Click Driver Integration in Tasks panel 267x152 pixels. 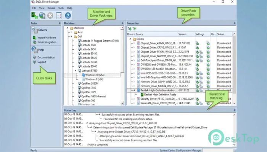click(x=47, y=42)
